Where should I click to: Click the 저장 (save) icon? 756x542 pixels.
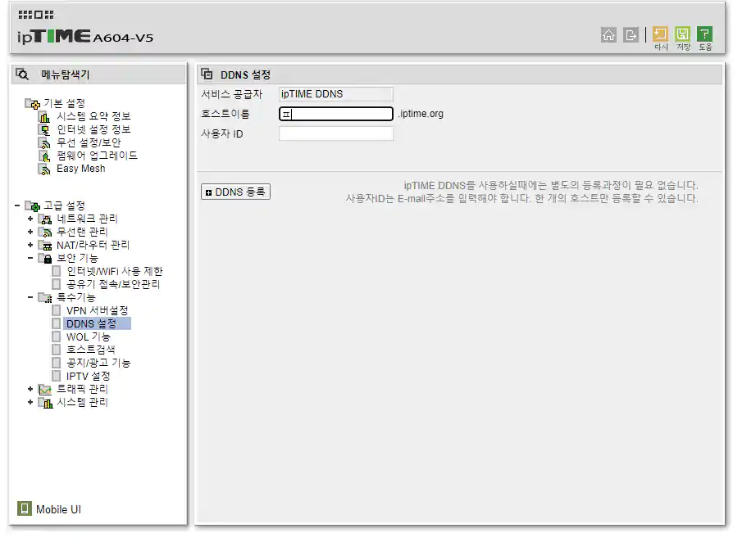pos(682,34)
